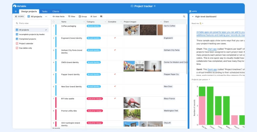This screenshot has width=257, height=132.
Task: Toggle the select-all rows checkbox
Action: [x=53, y=22]
